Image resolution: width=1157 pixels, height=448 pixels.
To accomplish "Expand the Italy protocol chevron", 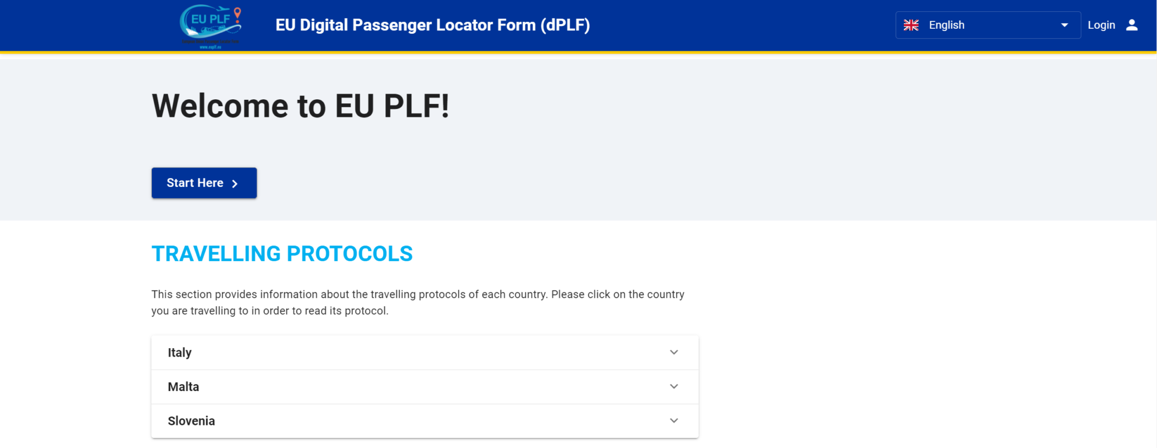I will click(674, 353).
